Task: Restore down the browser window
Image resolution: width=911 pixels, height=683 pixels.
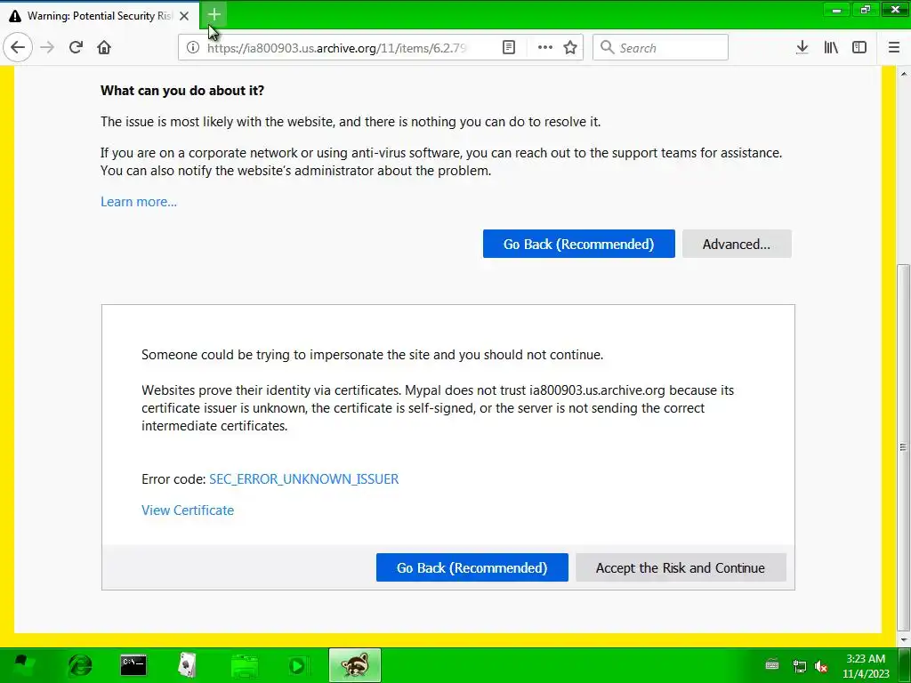Action: click(866, 10)
